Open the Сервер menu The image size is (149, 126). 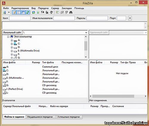(55, 8)
